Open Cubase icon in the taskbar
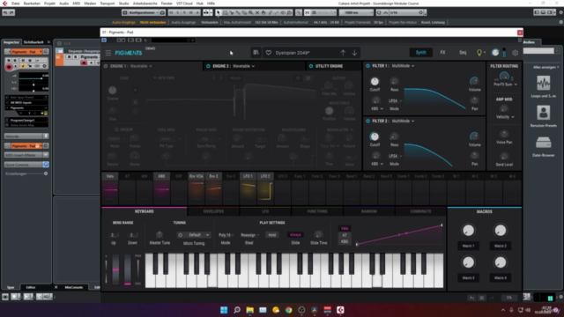564x317 pixels. [x=340, y=310]
